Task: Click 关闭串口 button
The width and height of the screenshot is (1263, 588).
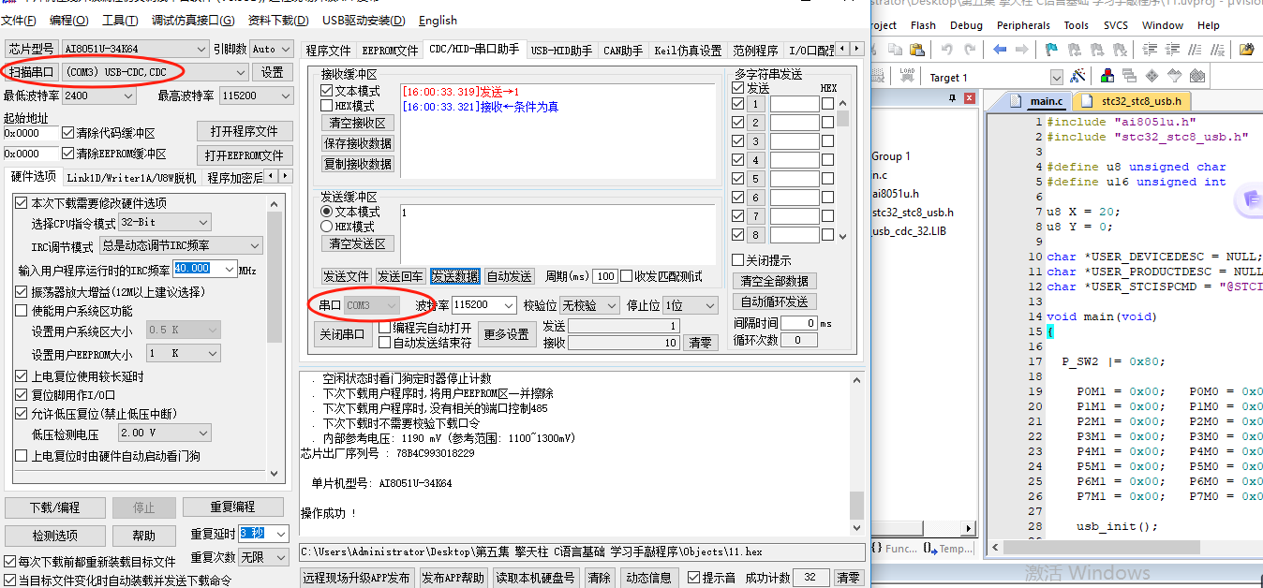Action: point(342,335)
